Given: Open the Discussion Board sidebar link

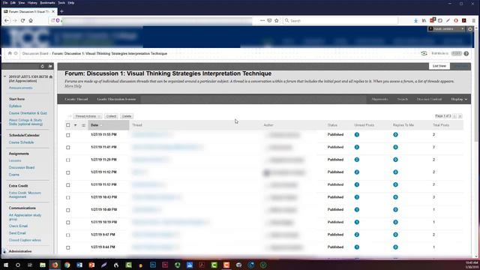Looking at the screenshot, I should [x=22, y=167].
